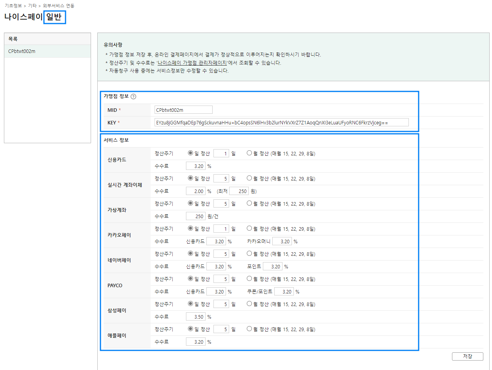Click the 최저 fee field for 실시간 계좌이체
492x370 pixels.
click(x=239, y=191)
